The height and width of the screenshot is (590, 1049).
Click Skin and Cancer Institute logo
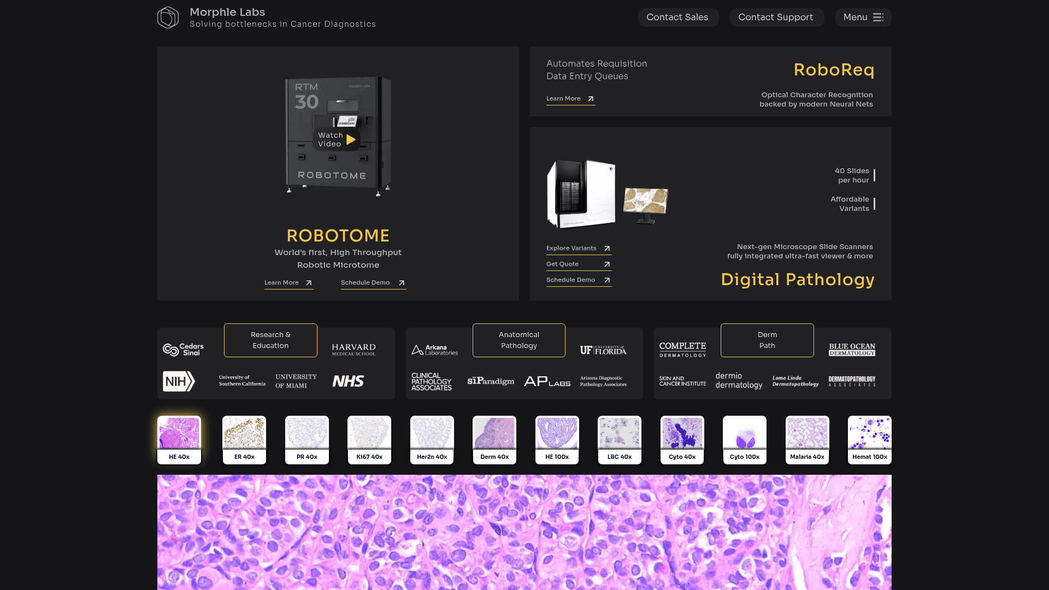682,381
